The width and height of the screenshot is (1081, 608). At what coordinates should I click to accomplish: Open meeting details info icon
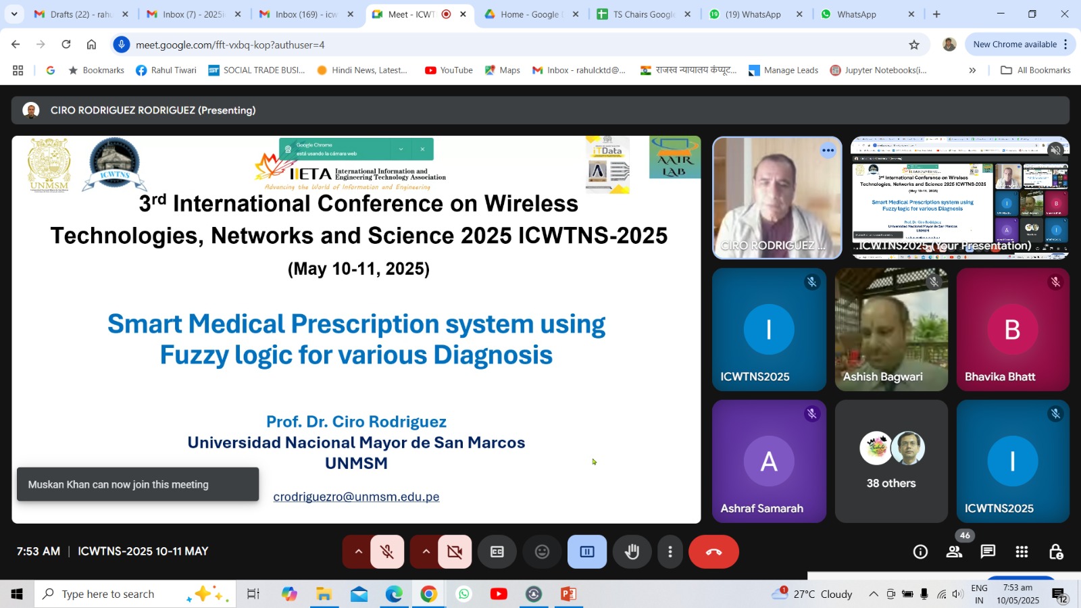(x=920, y=552)
